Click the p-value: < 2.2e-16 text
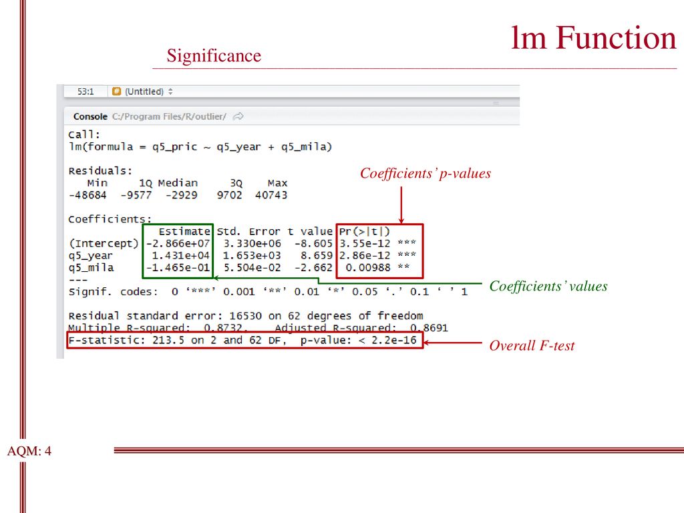The image size is (684, 513). (358, 340)
